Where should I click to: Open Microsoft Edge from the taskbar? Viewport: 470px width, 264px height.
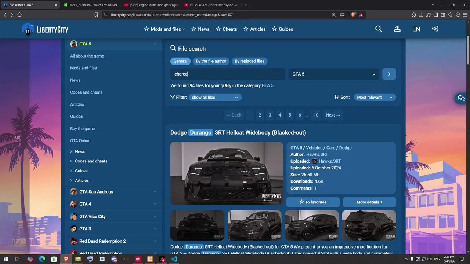(x=42, y=259)
